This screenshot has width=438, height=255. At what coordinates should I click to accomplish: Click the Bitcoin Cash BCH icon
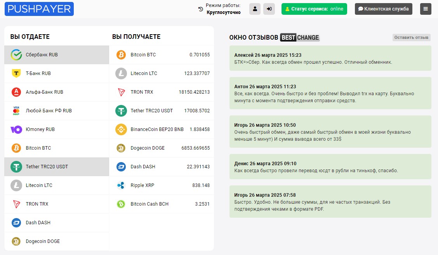pyautogui.click(x=121, y=204)
